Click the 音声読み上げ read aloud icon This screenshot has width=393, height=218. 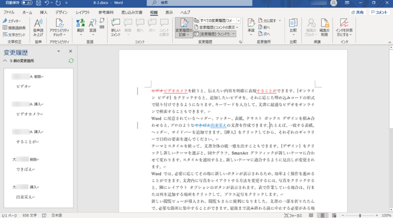[38, 27]
